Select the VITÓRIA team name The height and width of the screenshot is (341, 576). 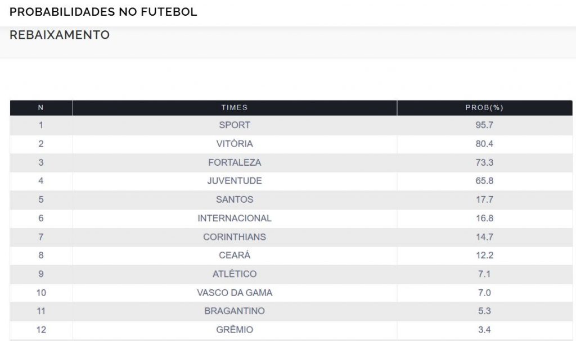point(235,144)
